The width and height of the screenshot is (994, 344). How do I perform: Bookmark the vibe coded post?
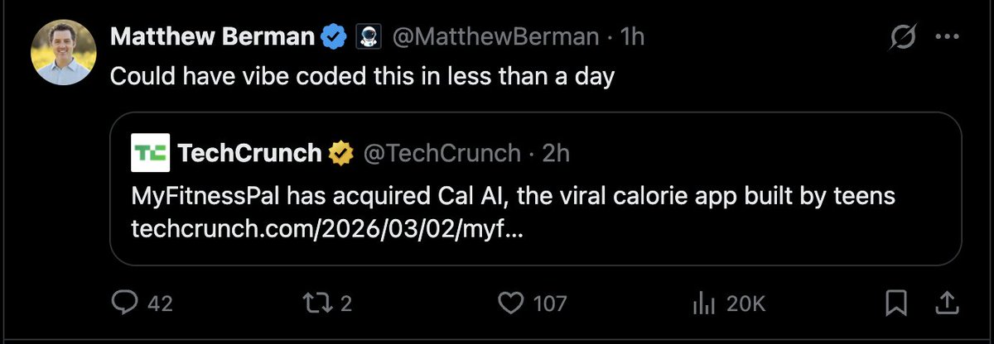[895, 304]
